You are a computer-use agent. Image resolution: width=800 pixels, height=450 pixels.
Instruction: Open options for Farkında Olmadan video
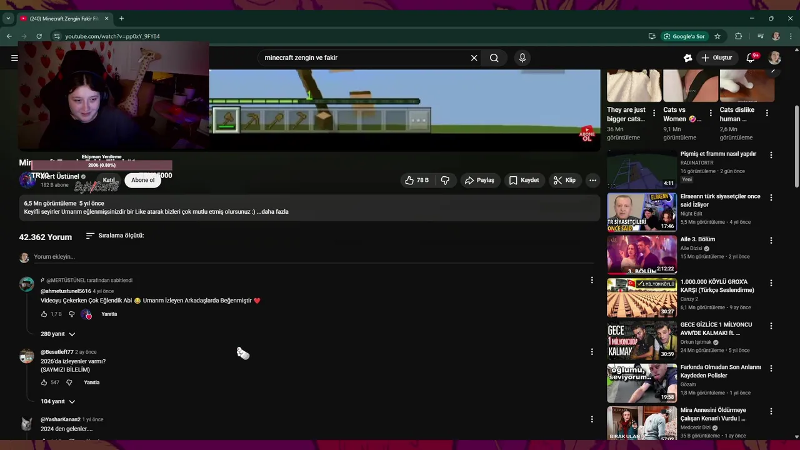click(771, 369)
